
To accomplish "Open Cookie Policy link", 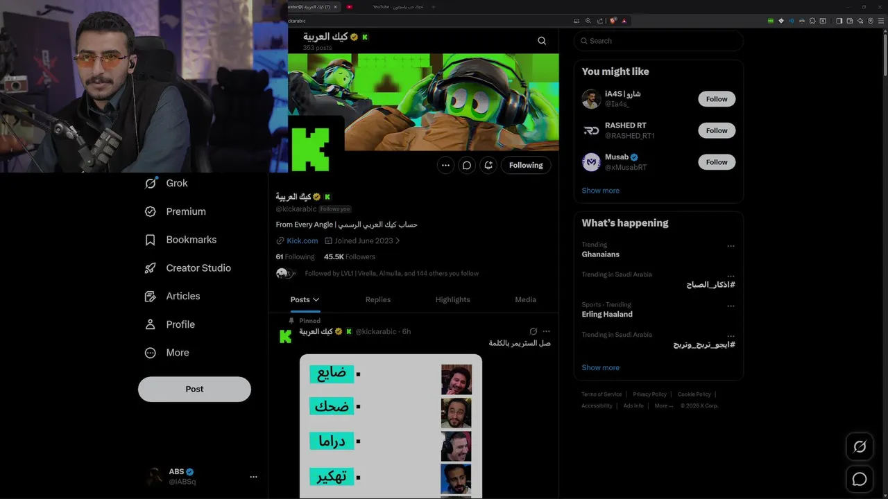I will pyautogui.click(x=694, y=394).
